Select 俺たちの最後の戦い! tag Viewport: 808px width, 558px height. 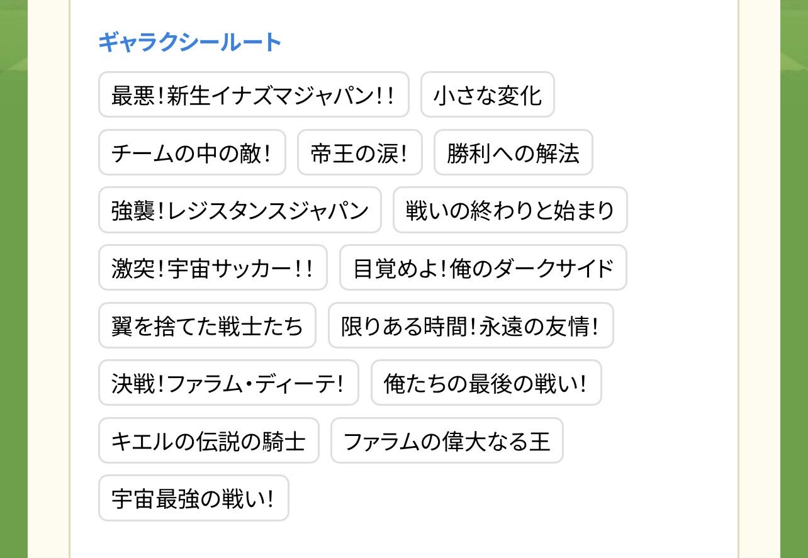pyautogui.click(x=486, y=382)
